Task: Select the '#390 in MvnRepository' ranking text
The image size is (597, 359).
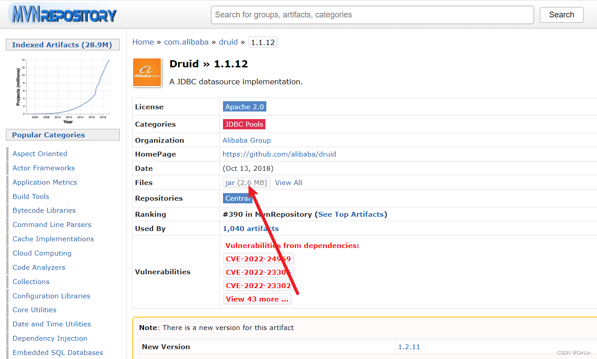Action: (267, 214)
